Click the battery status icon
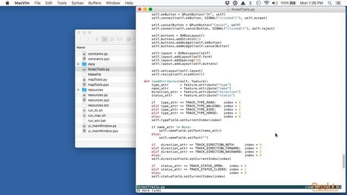347x195 pixels. (x=288, y=3)
